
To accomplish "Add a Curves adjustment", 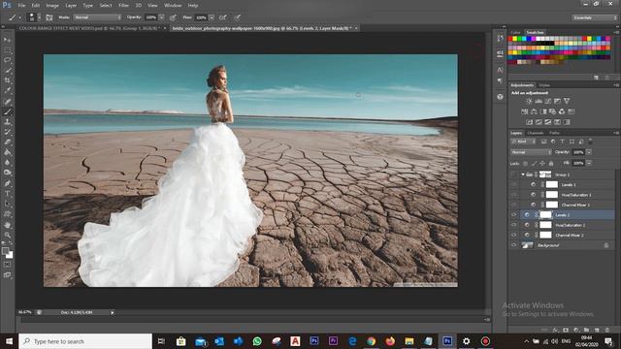I will [x=547, y=101].
